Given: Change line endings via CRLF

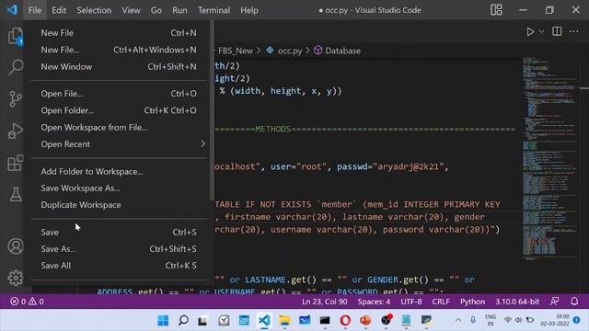Looking at the screenshot, I should pos(441,302).
